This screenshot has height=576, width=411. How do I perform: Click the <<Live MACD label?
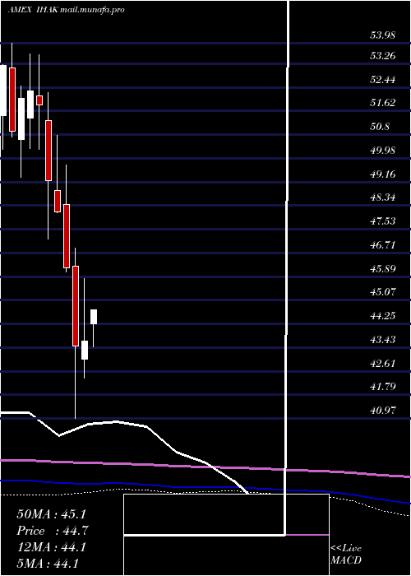pos(346,555)
